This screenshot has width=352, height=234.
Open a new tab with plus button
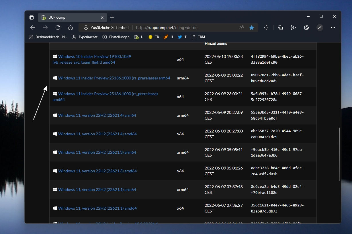click(x=112, y=17)
